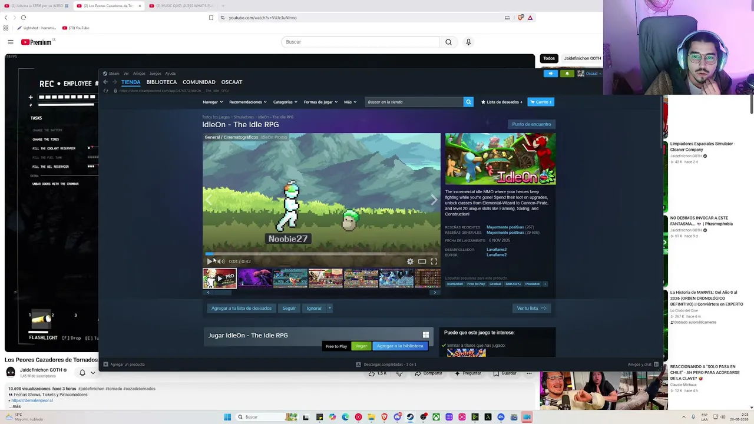The height and width of the screenshot is (424, 754).
Task: Switch to the BIBLIOTECA tab in Steam
Action: [161, 82]
